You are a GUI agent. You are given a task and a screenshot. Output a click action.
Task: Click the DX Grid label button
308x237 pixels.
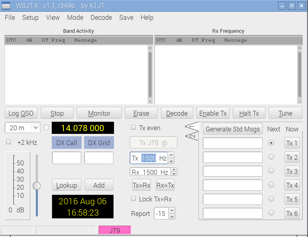pyautogui.click(x=99, y=143)
